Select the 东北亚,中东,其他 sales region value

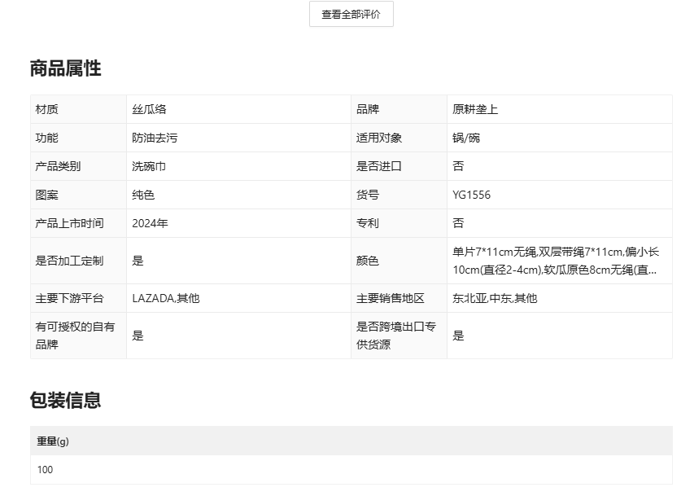click(x=495, y=298)
